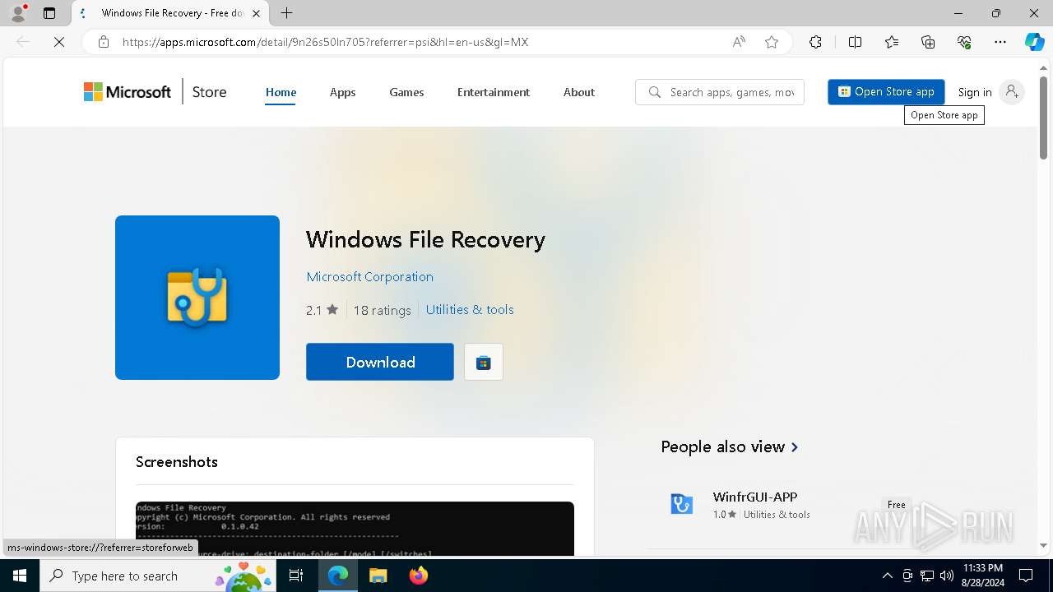
Task: Open Settings and more menu
Action: coord(1000,42)
